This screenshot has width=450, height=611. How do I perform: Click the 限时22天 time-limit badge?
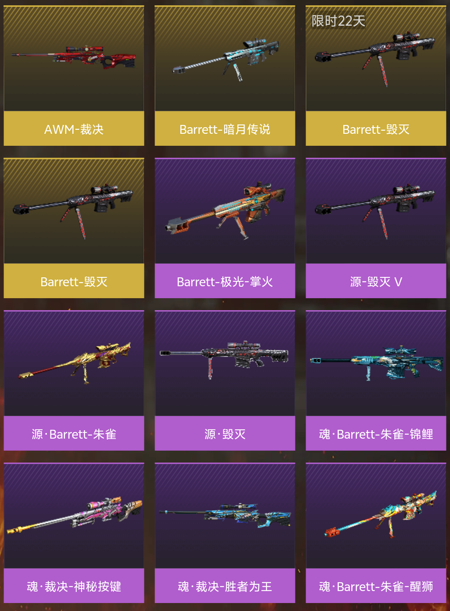click(338, 21)
